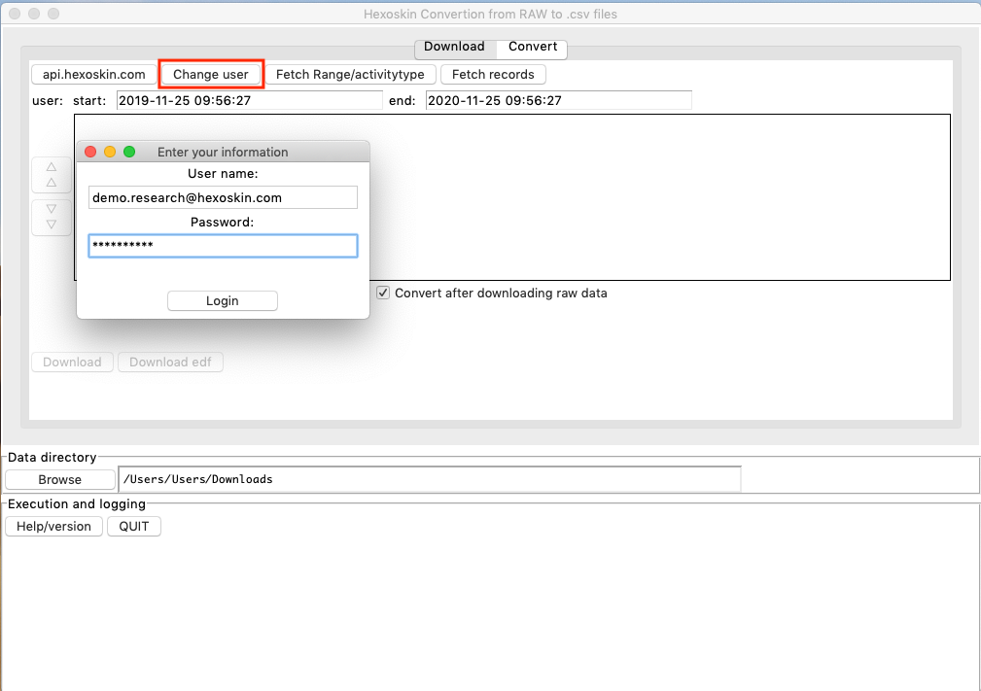Switch to the Download tab
Image resolution: width=981 pixels, height=691 pixels.
pyautogui.click(x=454, y=47)
